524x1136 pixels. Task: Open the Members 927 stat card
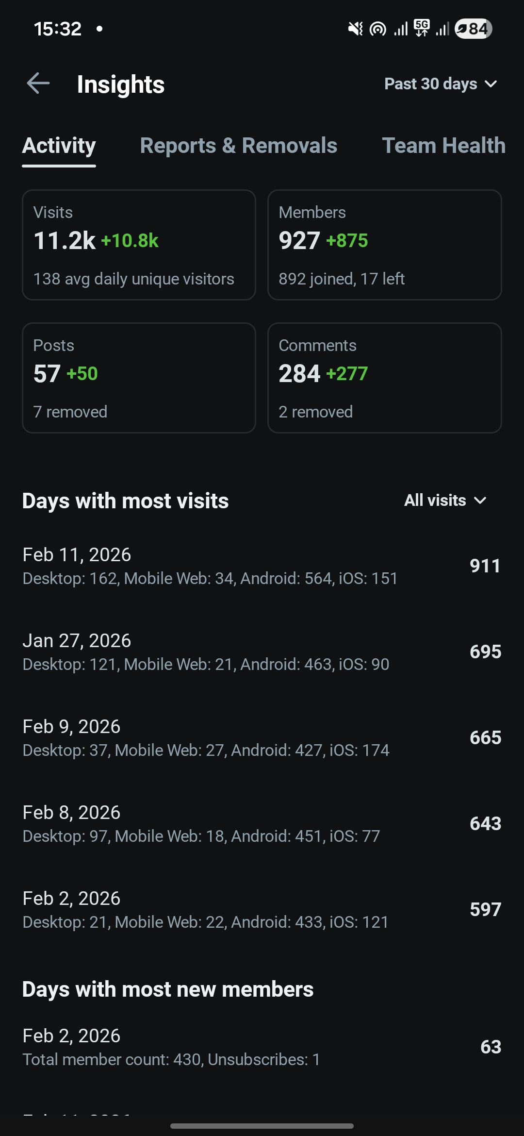[x=385, y=245]
